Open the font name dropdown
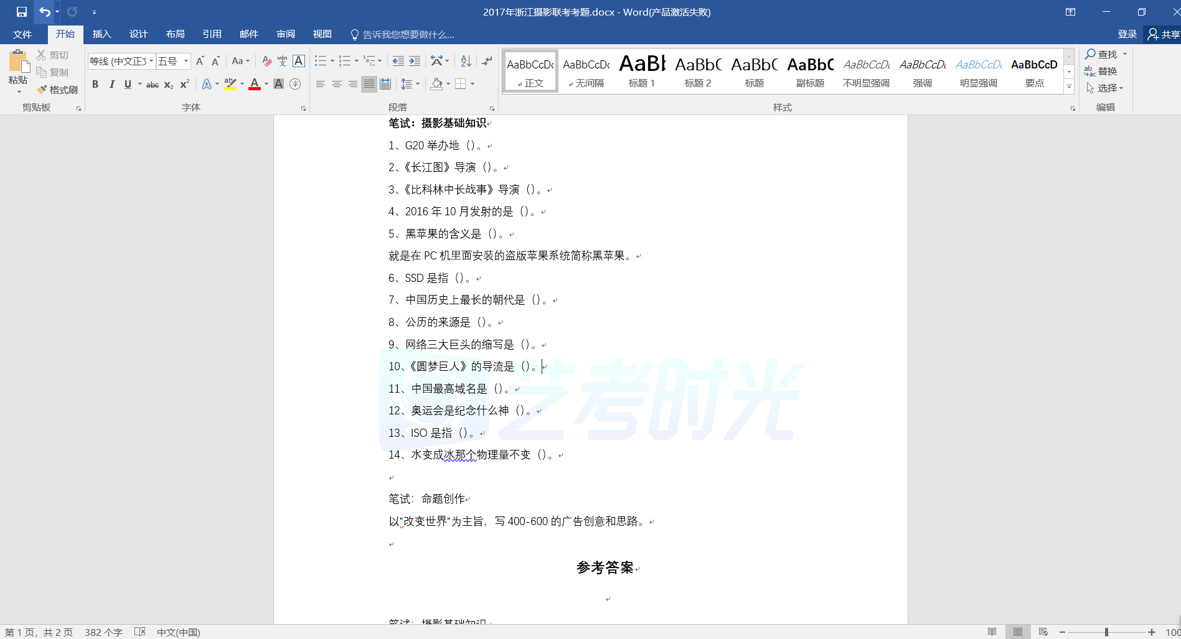Screen dimensions: 1181x639 click(x=151, y=61)
